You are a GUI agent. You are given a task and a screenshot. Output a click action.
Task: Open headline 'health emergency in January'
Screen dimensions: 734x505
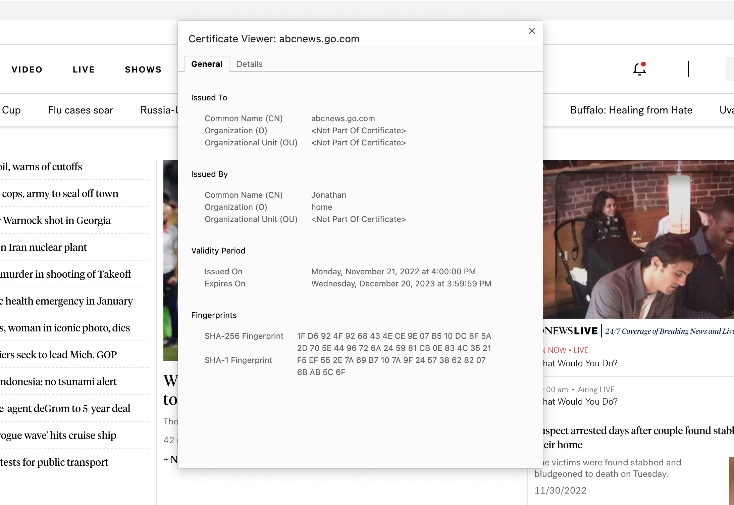tap(67, 301)
